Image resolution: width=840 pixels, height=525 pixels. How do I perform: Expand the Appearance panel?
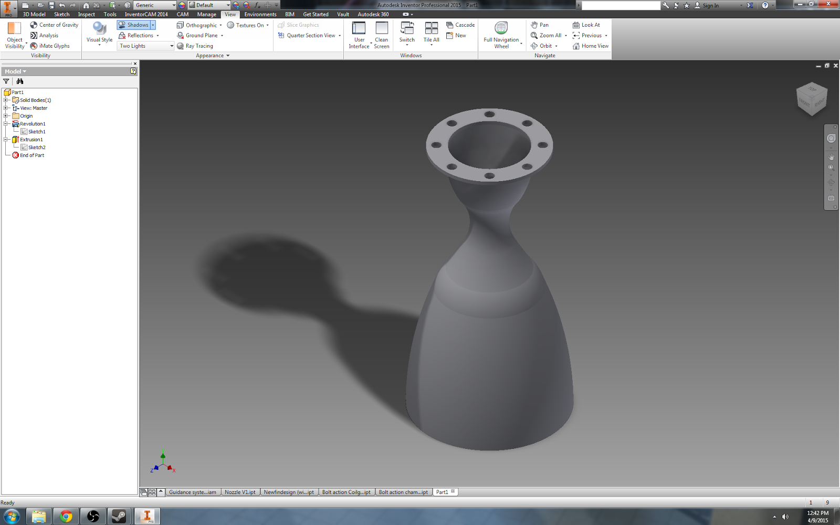point(213,55)
